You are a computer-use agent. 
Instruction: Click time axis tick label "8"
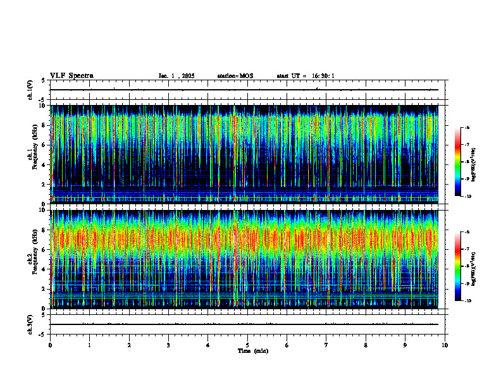pyautogui.click(x=366, y=345)
